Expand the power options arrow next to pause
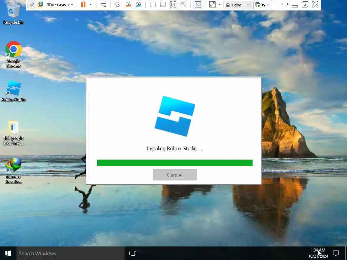The height and width of the screenshot is (260, 347). point(90,4)
